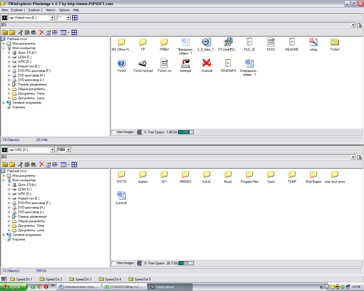Click the Copy icon in Explorer 1 toolbar
This screenshot has width=364, height=291.
tap(27, 32)
